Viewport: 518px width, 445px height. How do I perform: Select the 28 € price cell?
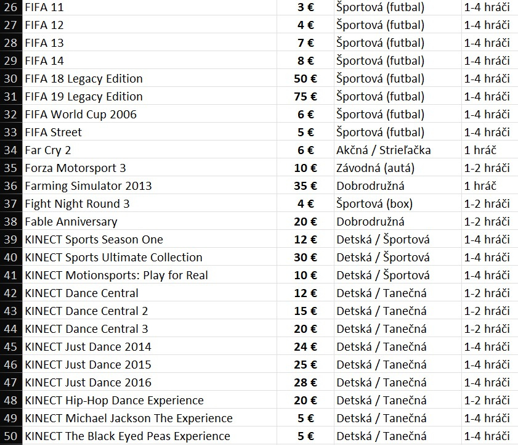pyautogui.click(x=304, y=383)
